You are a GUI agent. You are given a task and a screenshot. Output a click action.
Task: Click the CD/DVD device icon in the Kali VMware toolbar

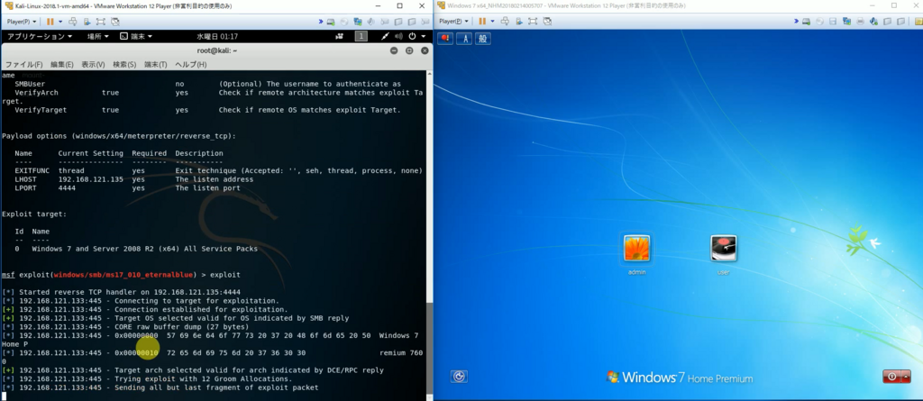(344, 22)
